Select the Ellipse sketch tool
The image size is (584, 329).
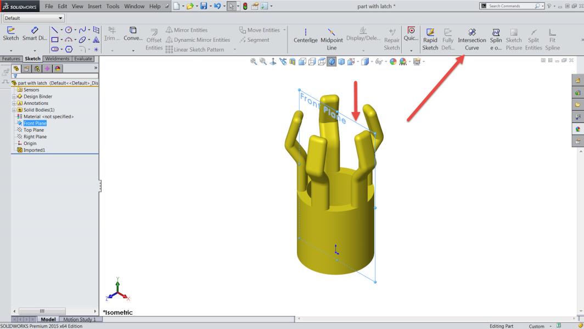(x=82, y=40)
